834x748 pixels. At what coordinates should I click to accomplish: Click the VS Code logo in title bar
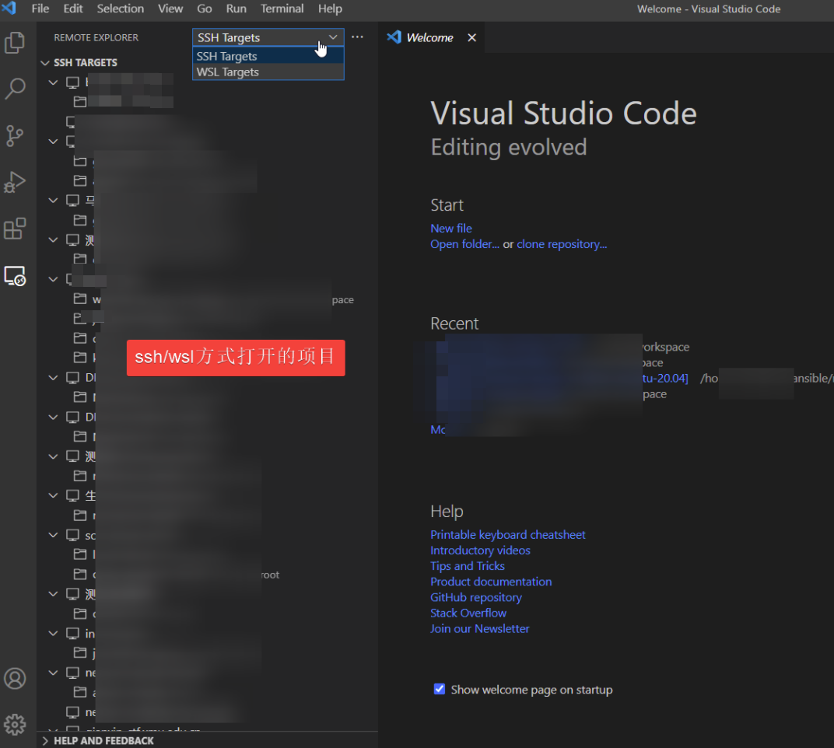tap(9, 9)
